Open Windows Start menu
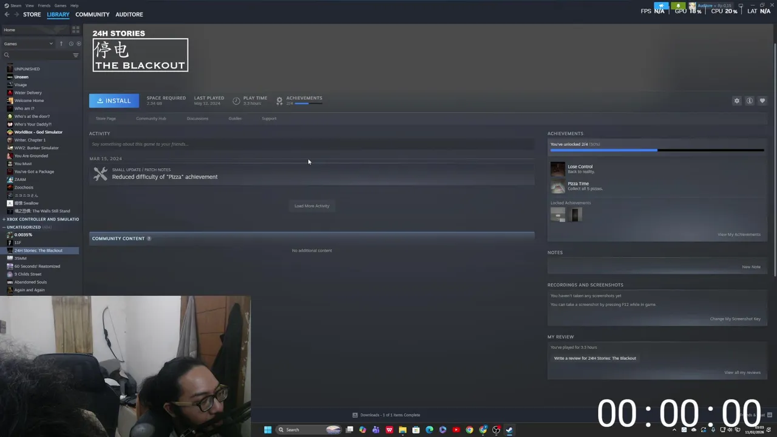 (x=267, y=430)
